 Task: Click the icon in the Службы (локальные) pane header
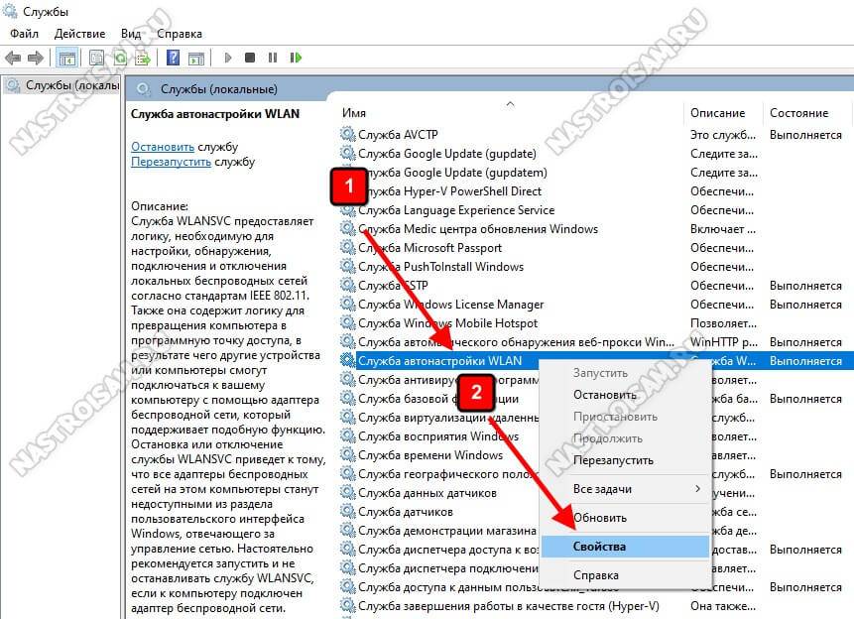tap(143, 89)
